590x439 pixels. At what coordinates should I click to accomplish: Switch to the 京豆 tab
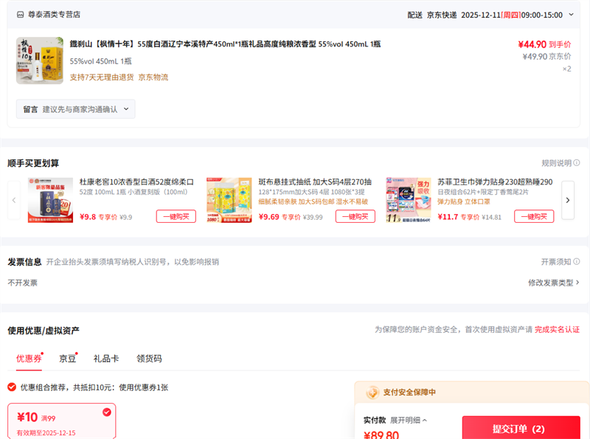point(67,359)
